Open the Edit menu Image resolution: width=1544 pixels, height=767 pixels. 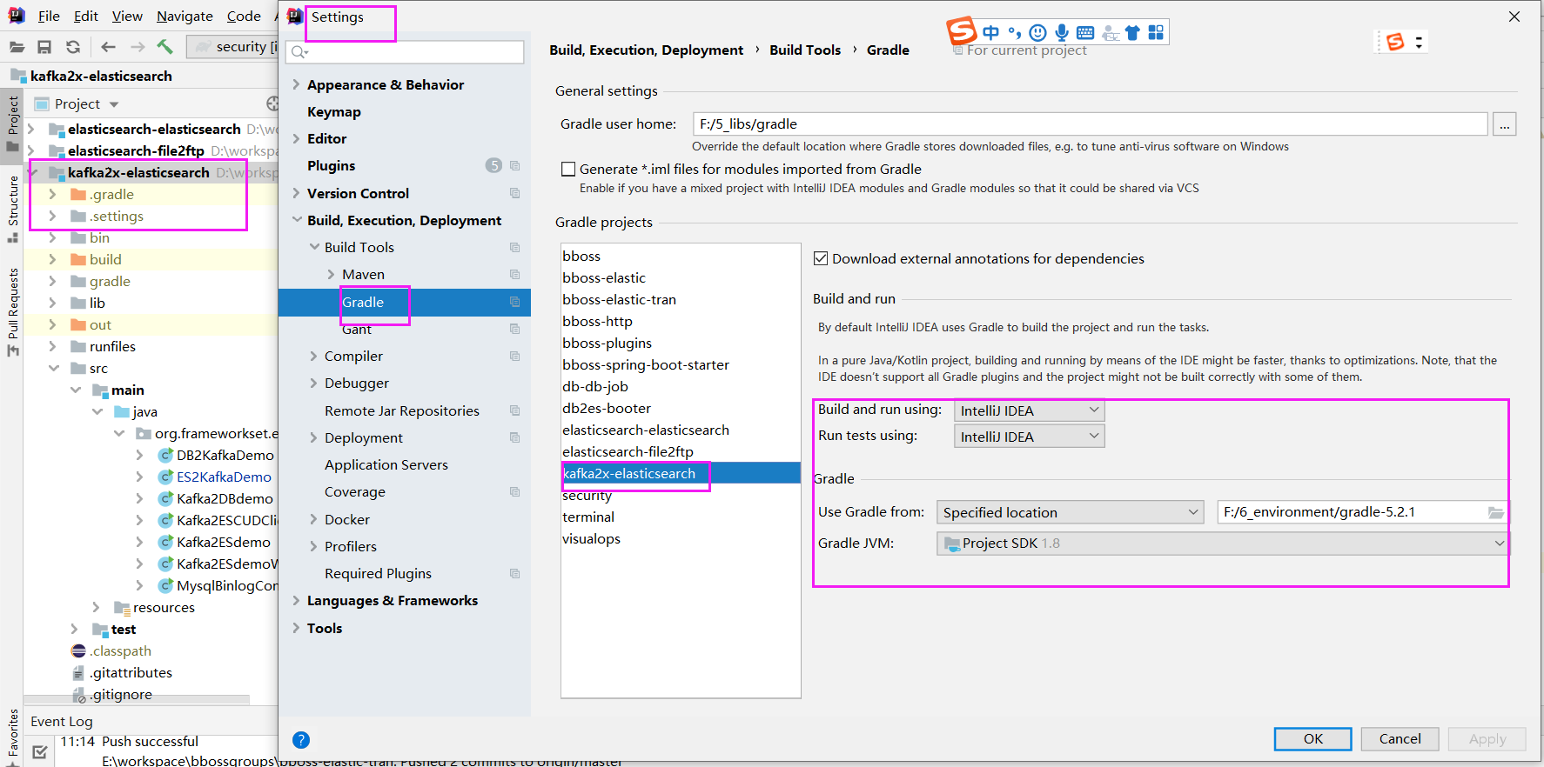pos(86,16)
